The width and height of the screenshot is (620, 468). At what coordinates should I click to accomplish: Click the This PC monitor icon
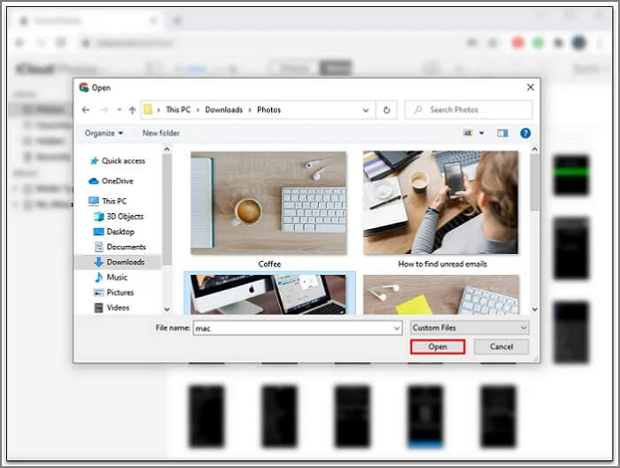coord(94,201)
